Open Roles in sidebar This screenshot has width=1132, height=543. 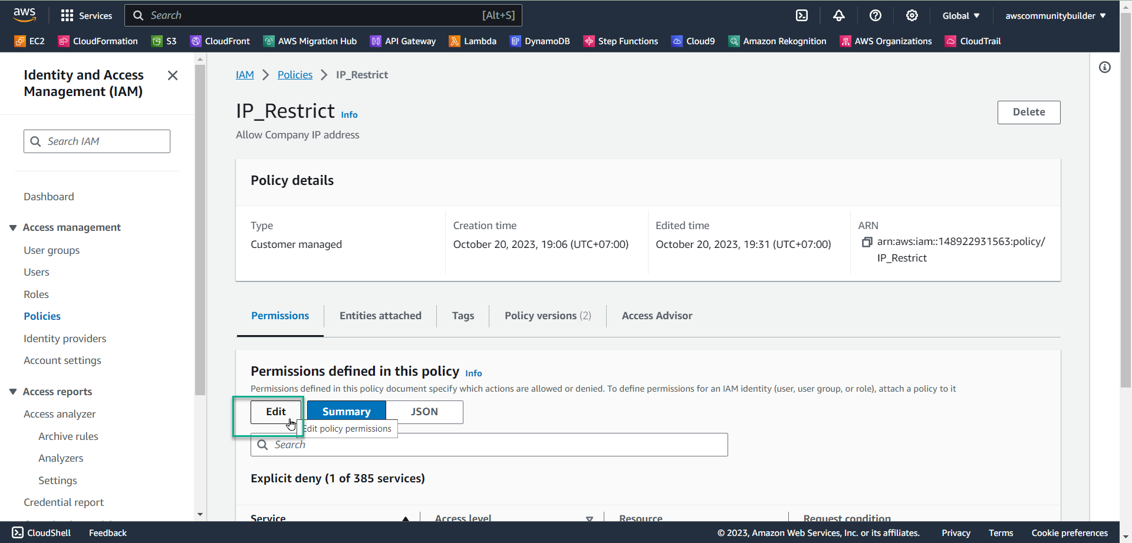36,294
